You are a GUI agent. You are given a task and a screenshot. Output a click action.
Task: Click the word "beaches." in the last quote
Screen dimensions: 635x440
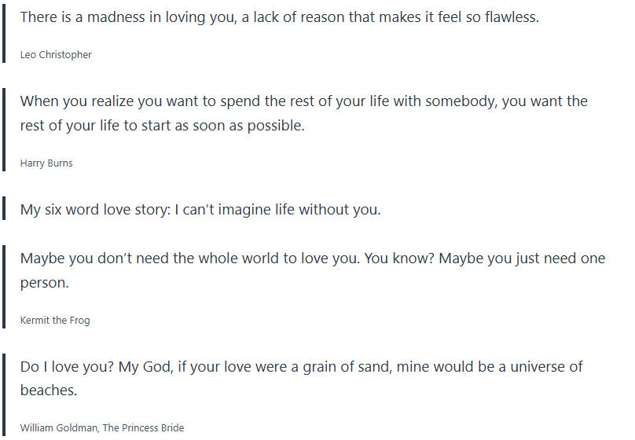(49, 390)
